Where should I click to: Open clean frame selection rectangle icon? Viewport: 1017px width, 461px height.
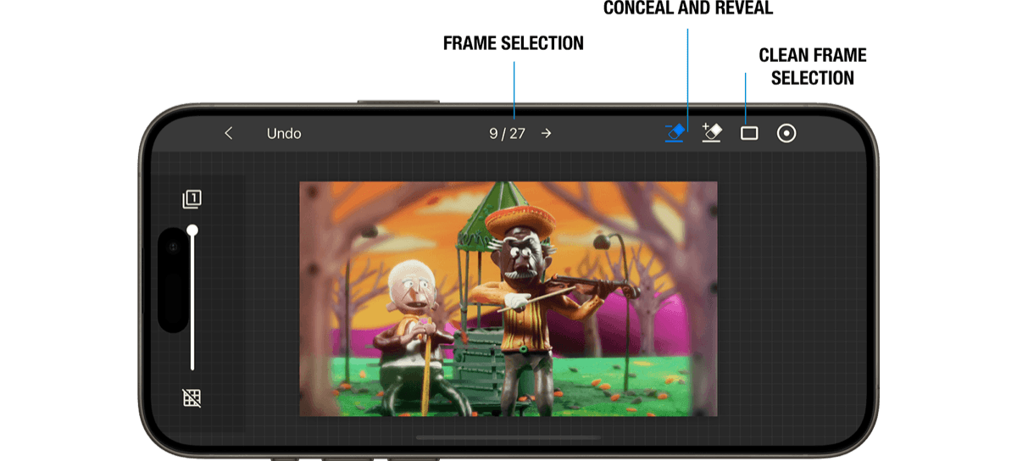tap(749, 133)
